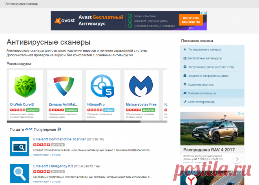
Task: Click the Avast logo in the banner
Action: point(65,21)
